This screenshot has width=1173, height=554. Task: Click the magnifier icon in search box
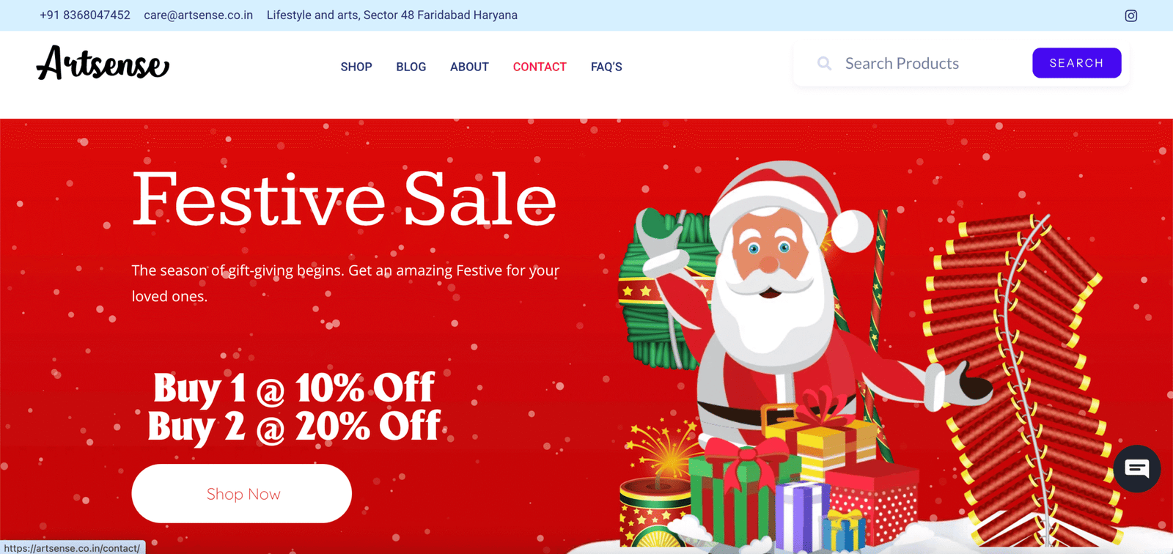click(824, 64)
